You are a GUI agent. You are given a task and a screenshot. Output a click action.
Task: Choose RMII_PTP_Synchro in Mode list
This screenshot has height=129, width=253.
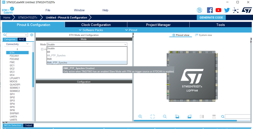click(87, 63)
